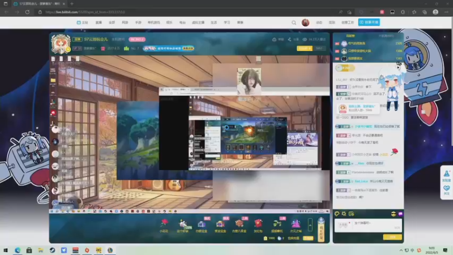Click the pink gift-box icon in room header

point(103,48)
